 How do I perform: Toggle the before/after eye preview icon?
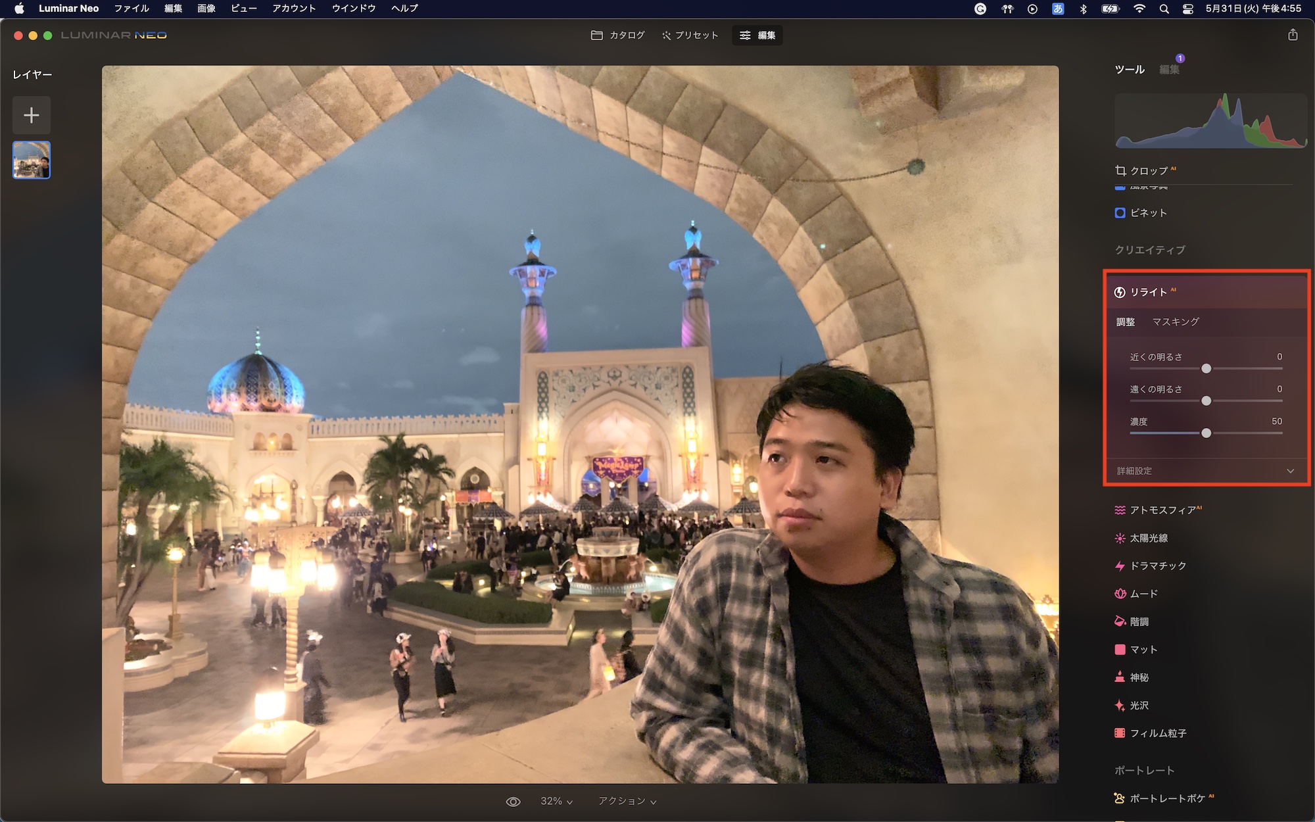(x=513, y=802)
